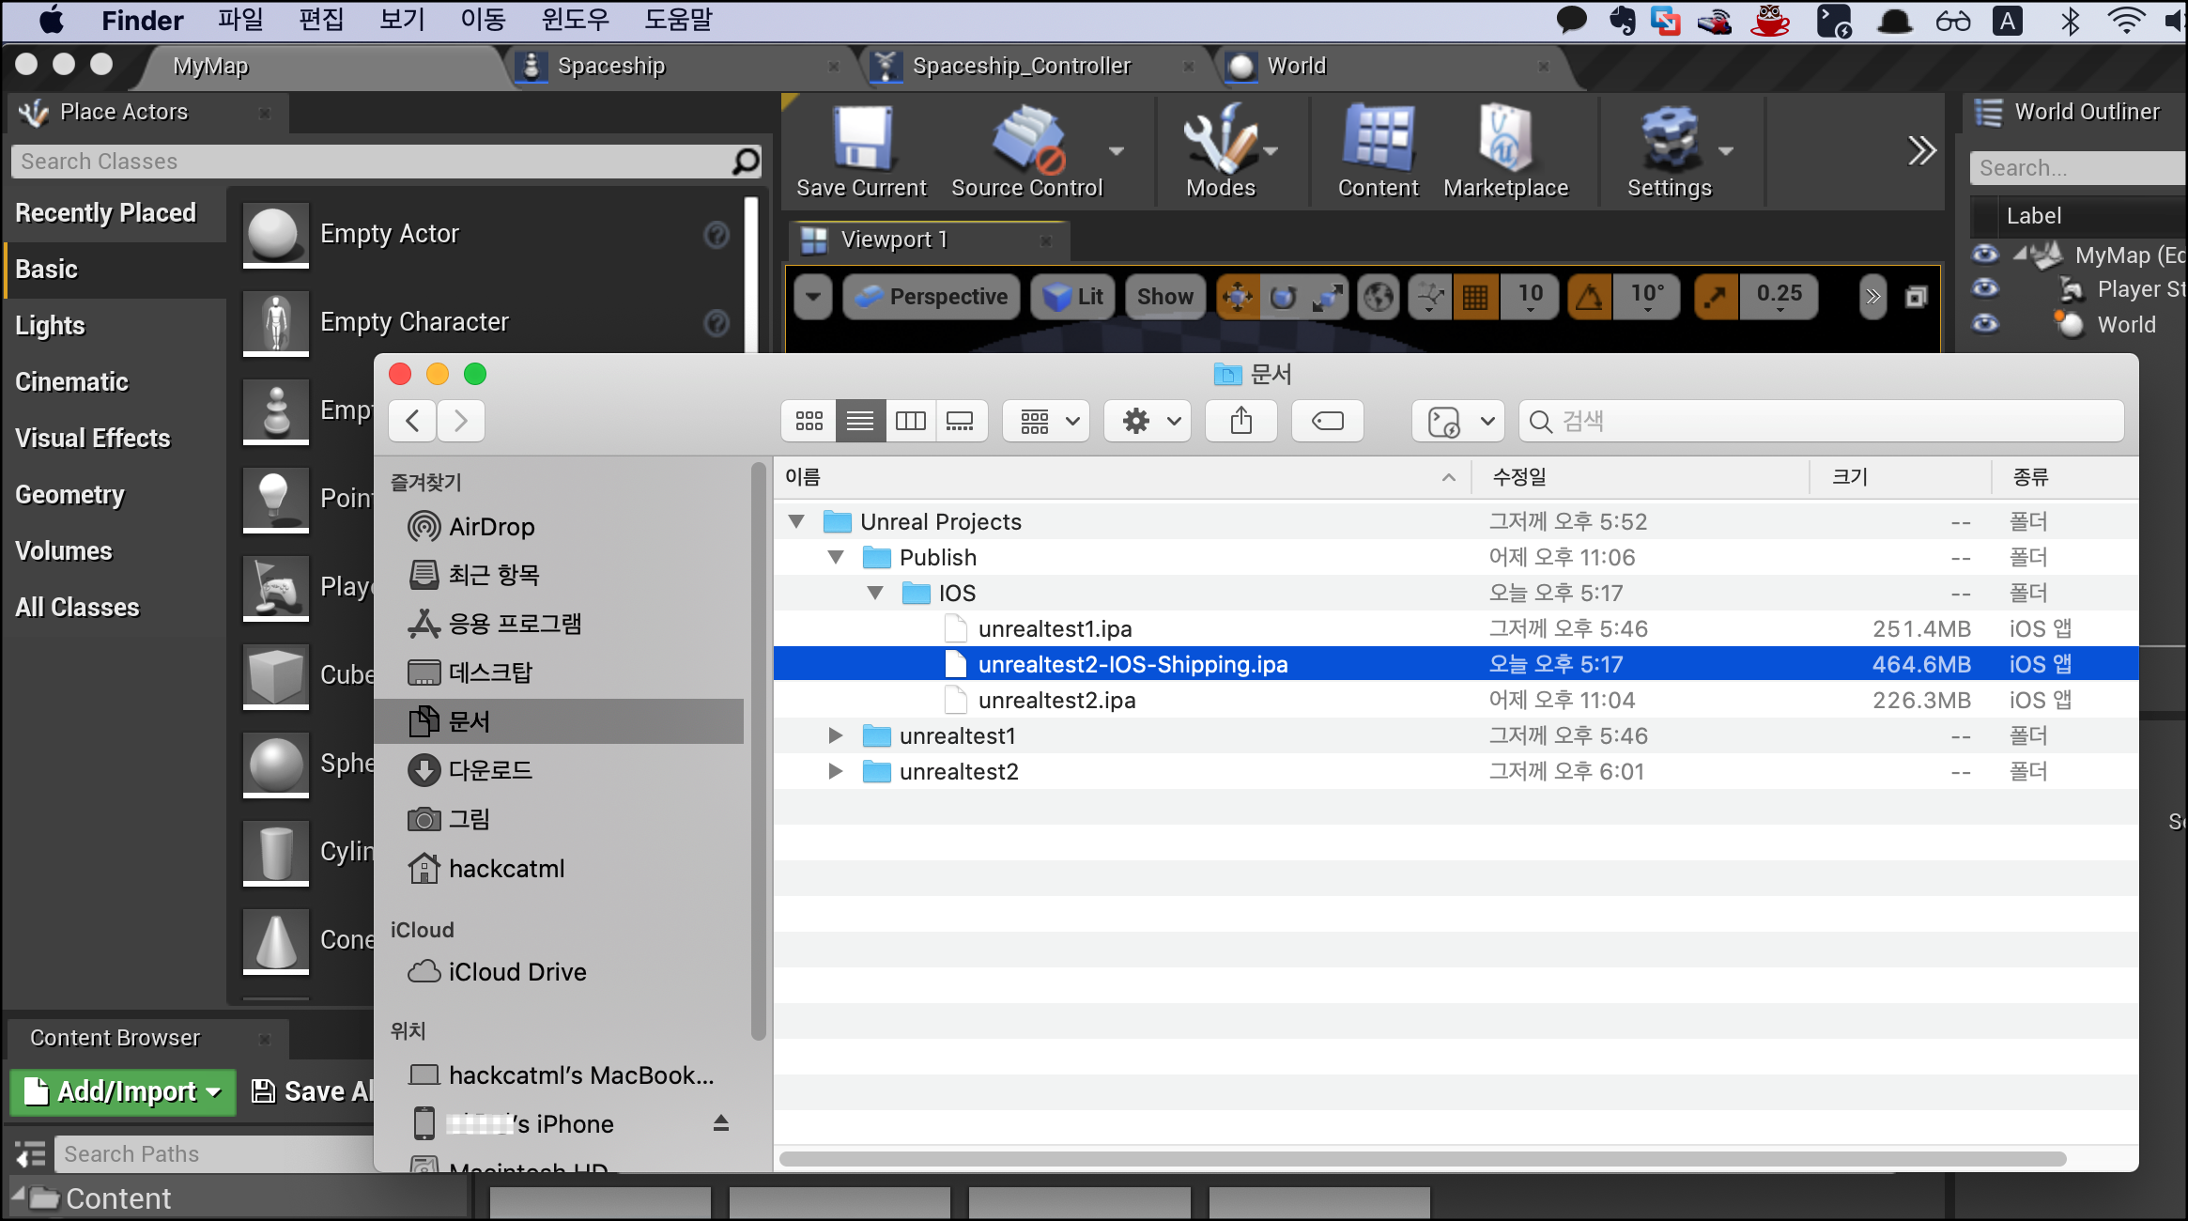
Task: Open the Spaceship_Controller tab
Action: point(1021,66)
